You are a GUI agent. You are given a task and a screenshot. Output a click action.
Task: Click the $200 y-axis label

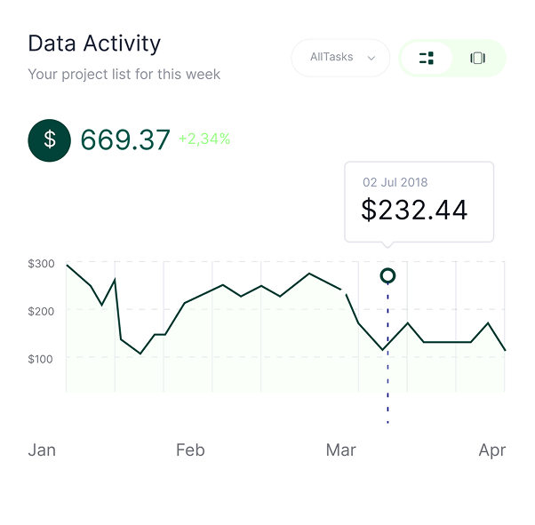41,311
